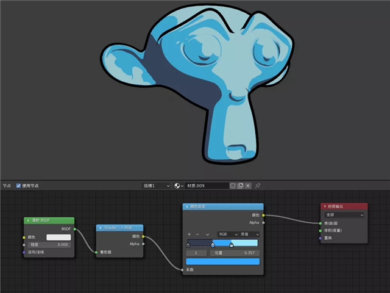Open the white 颜色 swatch on the 漫射 BSDF node
Screen dimensions: 390x293
[58, 237]
